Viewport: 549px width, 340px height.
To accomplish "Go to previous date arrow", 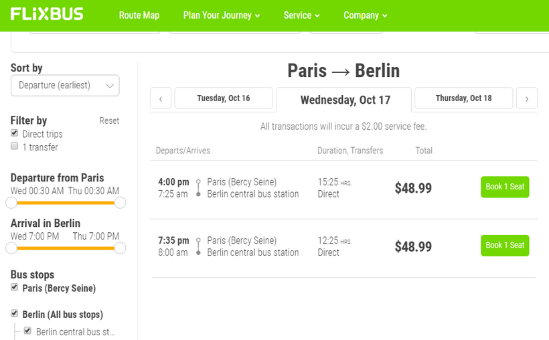I will click(x=161, y=98).
